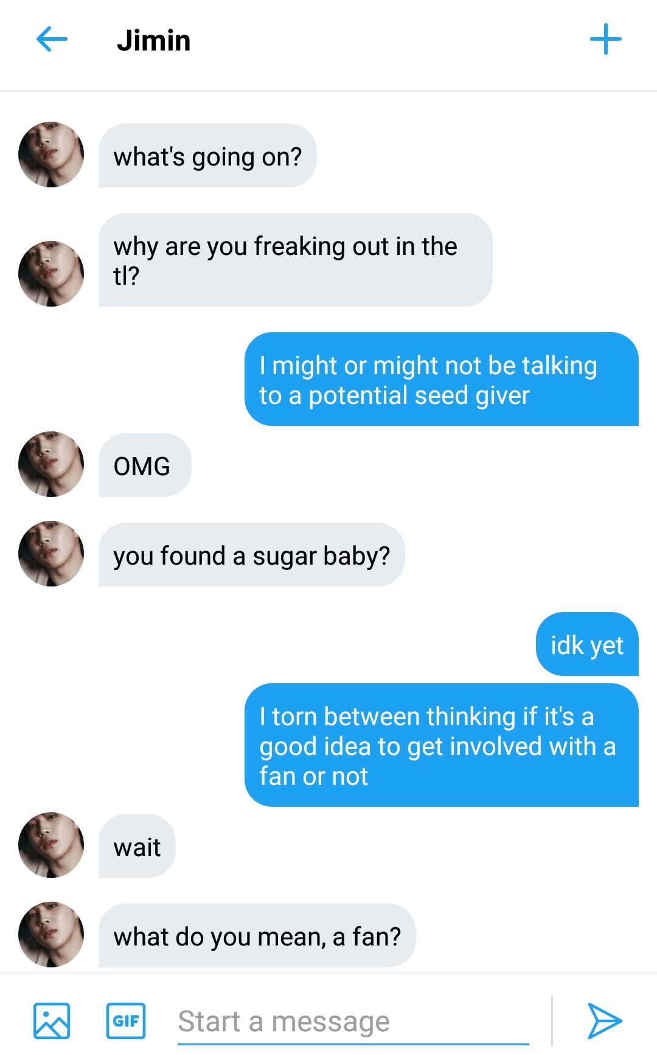The height and width of the screenshot is (1055, 657).
Task: Tap avatar next to sugar baby message
Action: (51, 554)
